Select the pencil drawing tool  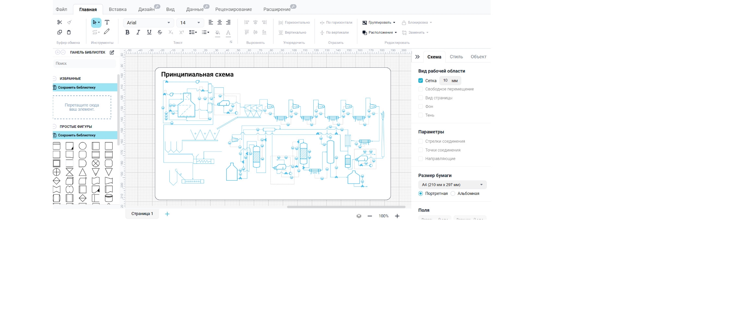point(107,32)
